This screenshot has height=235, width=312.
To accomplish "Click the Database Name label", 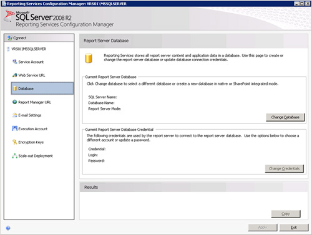I will (101, 103).
